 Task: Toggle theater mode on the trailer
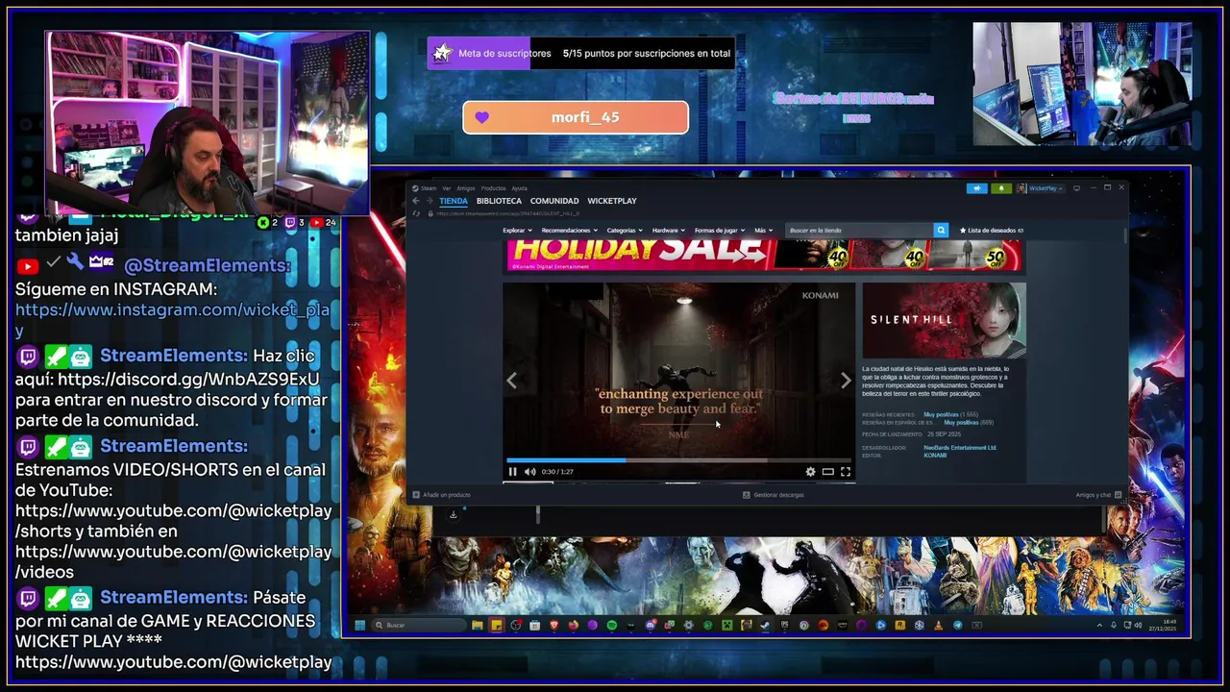tap(827, 472)
